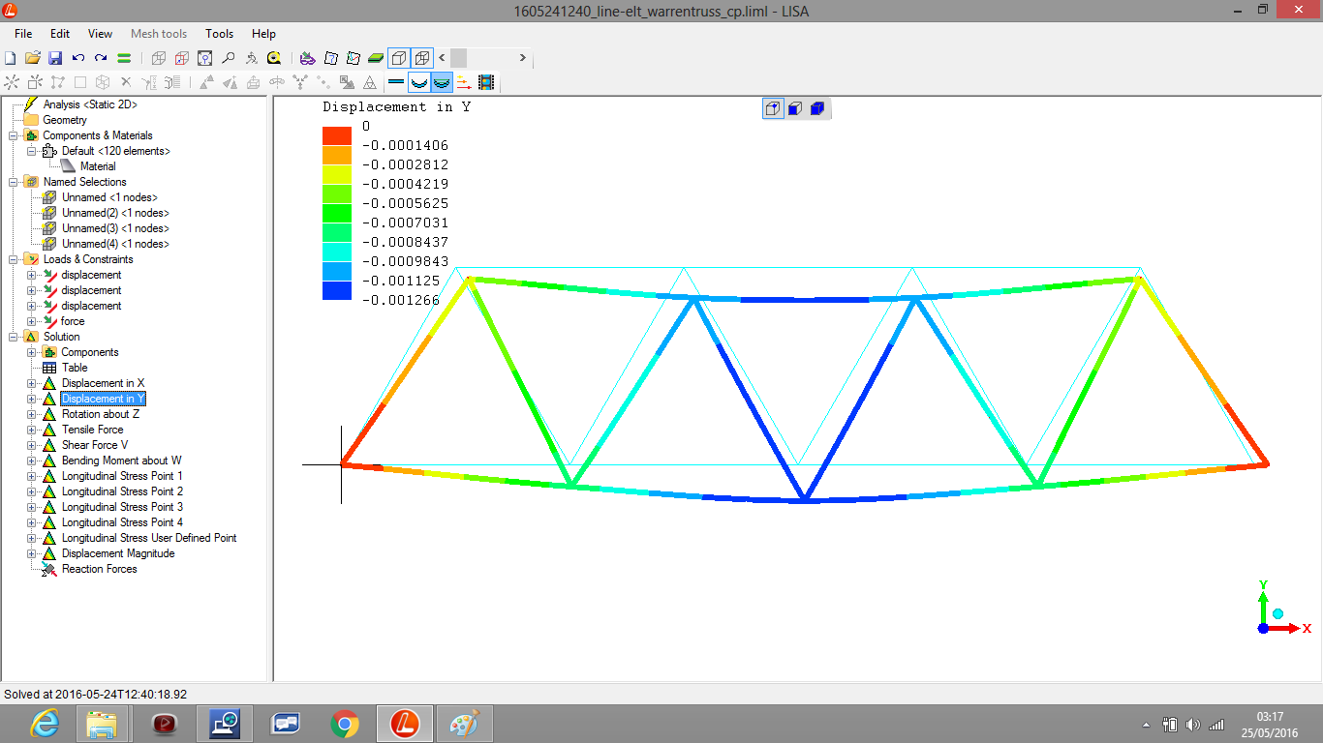Screen dimensions: 1323x743
Task: Toggle undeformed mesh overlay display
Action: [442, 83]
